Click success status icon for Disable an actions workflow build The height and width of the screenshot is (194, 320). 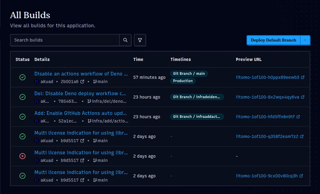22,77
